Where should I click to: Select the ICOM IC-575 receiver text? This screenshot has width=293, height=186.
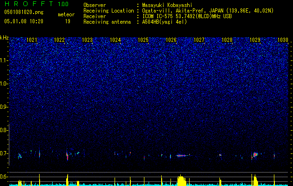[x=187, y=16]
